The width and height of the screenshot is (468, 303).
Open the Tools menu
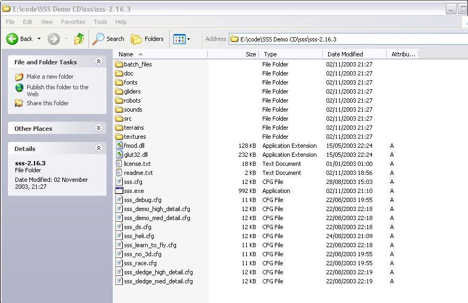[101, 22]
